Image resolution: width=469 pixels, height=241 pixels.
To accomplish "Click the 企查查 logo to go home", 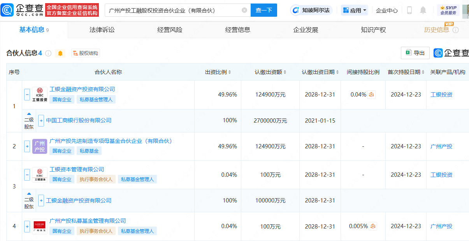I will tap(23, 10).
